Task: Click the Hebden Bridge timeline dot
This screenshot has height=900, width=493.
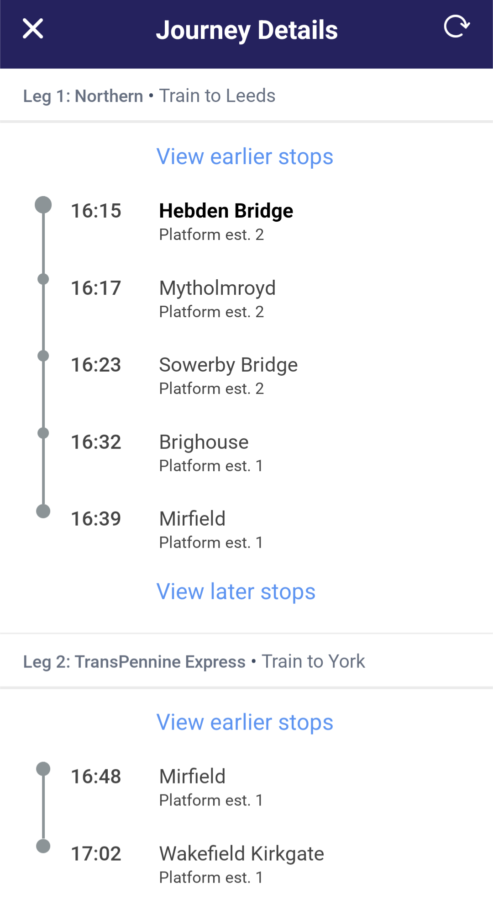Action: click(43, 205)
